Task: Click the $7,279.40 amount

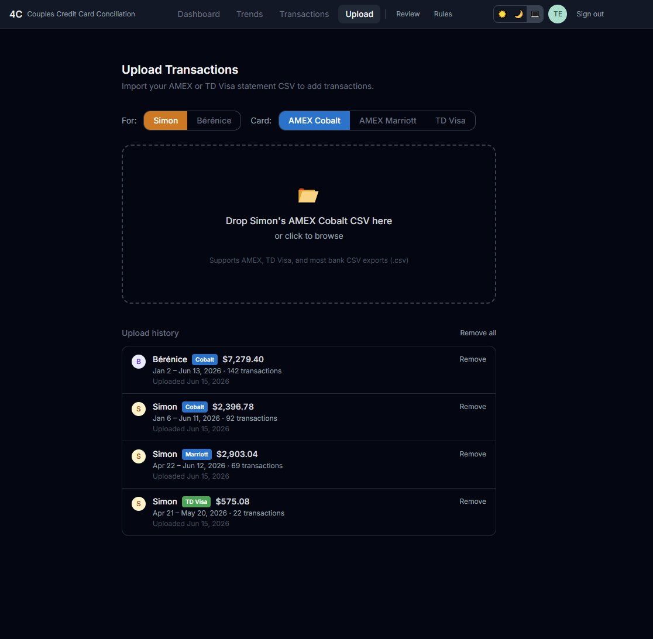Action: [x=243, y=359]
